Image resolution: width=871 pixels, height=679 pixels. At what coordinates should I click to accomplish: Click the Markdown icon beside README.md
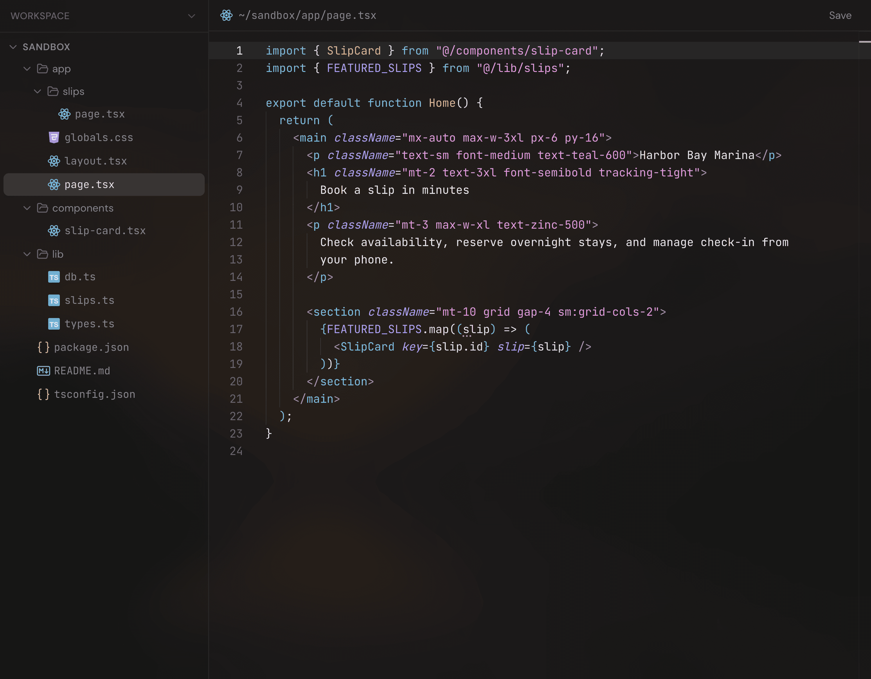[44, 371]
